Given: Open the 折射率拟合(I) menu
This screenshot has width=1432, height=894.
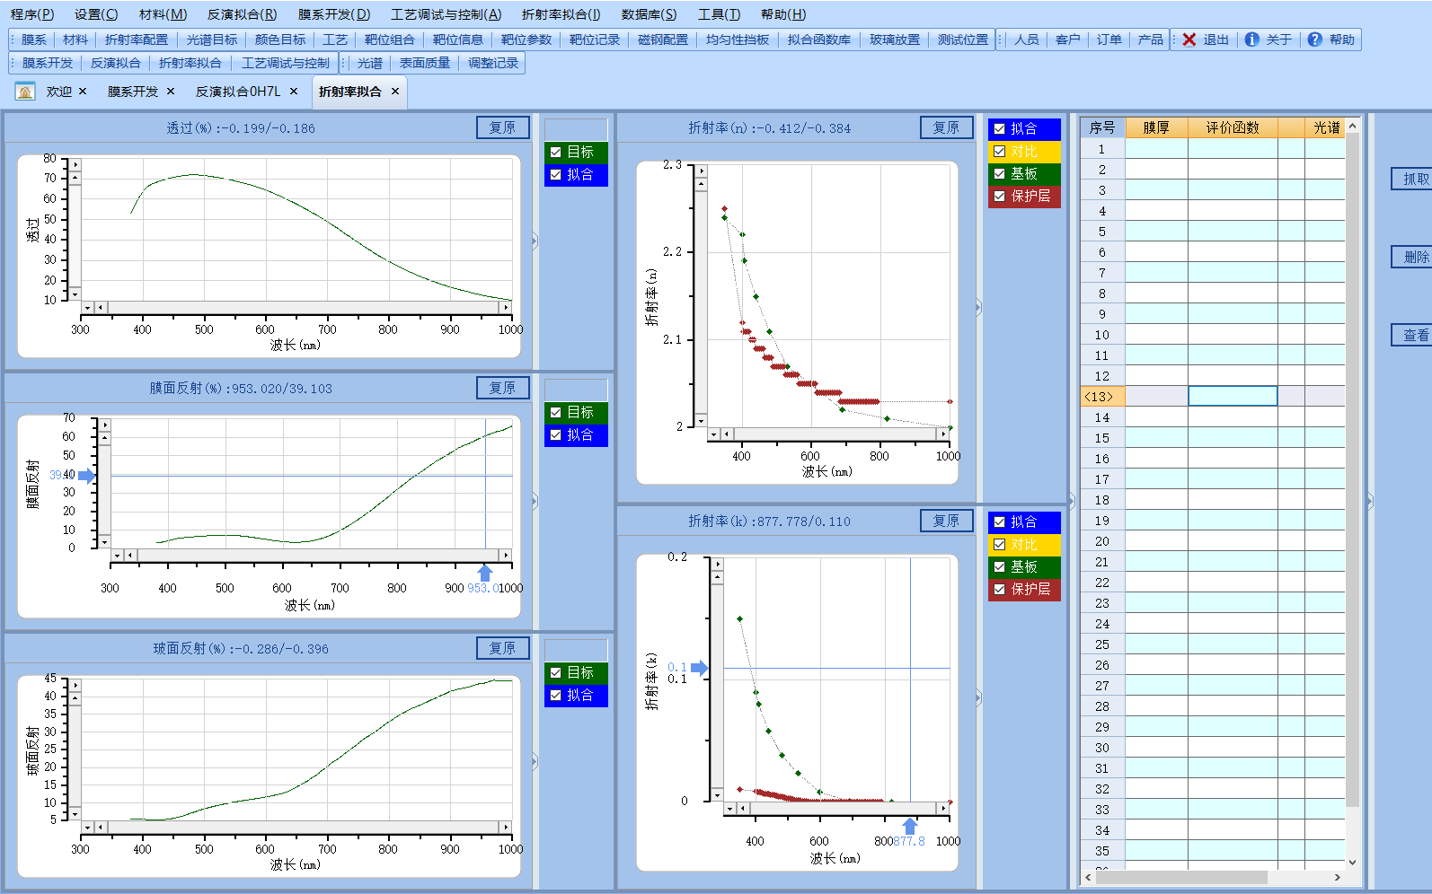Looking at the screenshot, I should click(561, 14).
